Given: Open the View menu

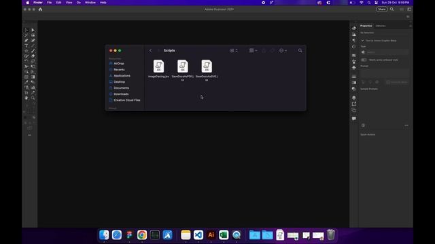Looking at the screenshot, I should [69, 3].
